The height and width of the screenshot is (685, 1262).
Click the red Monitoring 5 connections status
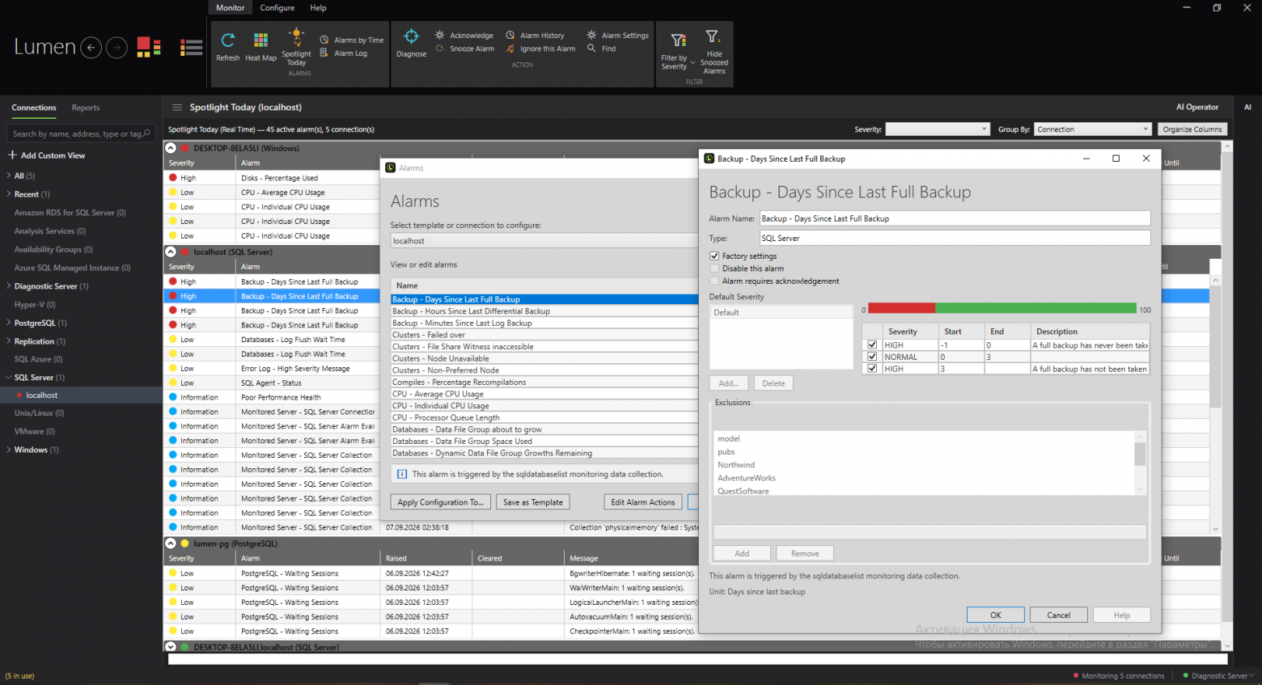1119,676
